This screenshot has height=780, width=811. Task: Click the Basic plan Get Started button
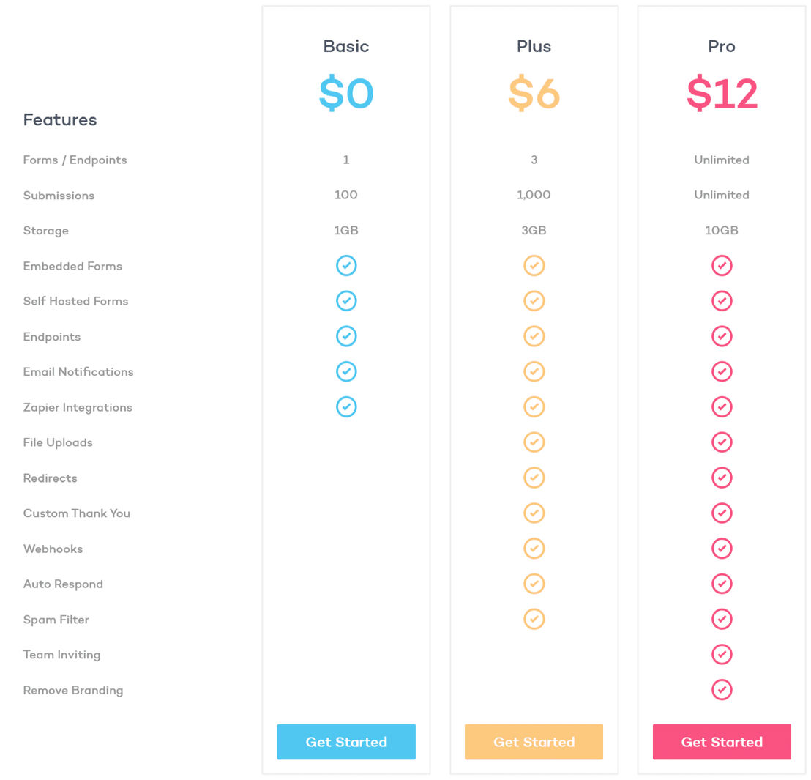coord(346,741)
